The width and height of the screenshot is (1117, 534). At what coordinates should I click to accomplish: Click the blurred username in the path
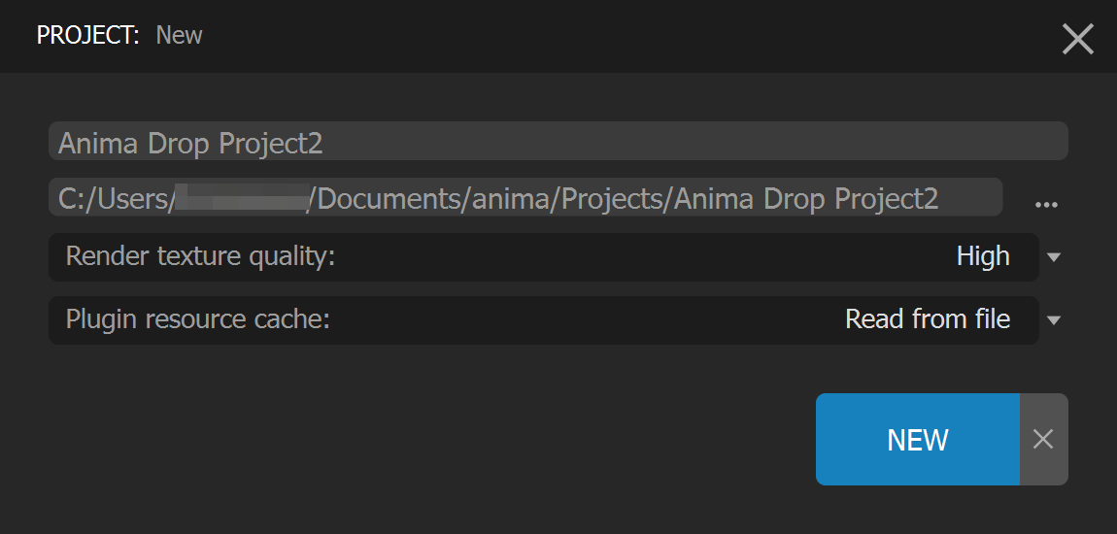coord(242,197)
